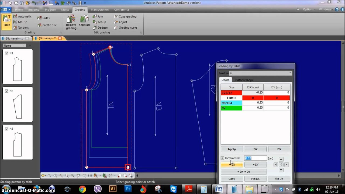The height and width of the screenshot is (194, 345).
Task: Switch to document tab (No name) - 1
Action: [x=15, y=38]
